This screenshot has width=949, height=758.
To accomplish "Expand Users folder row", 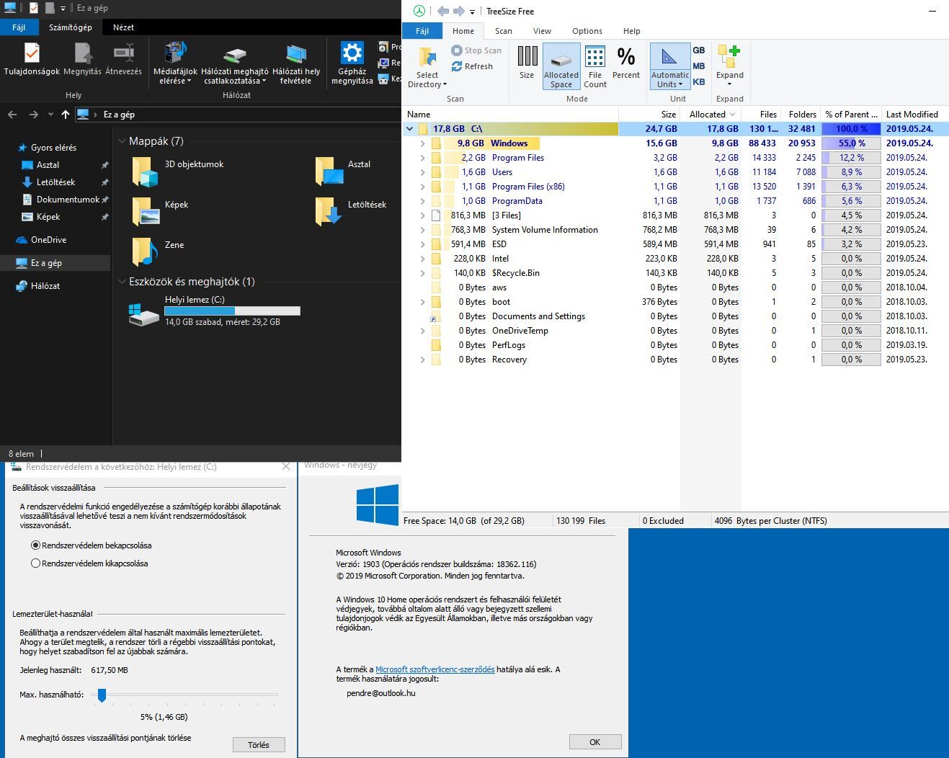I will [423, 172].
